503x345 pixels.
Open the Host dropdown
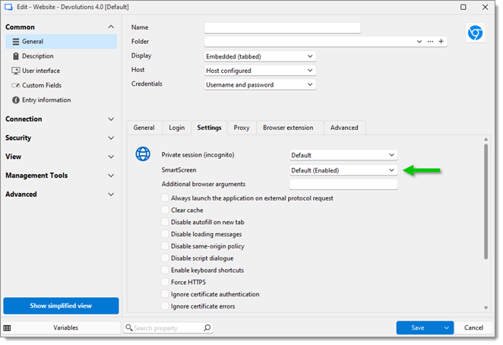pos(260,71)
